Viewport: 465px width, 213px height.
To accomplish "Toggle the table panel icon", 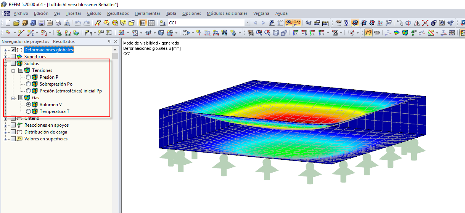I will (151, 23).
